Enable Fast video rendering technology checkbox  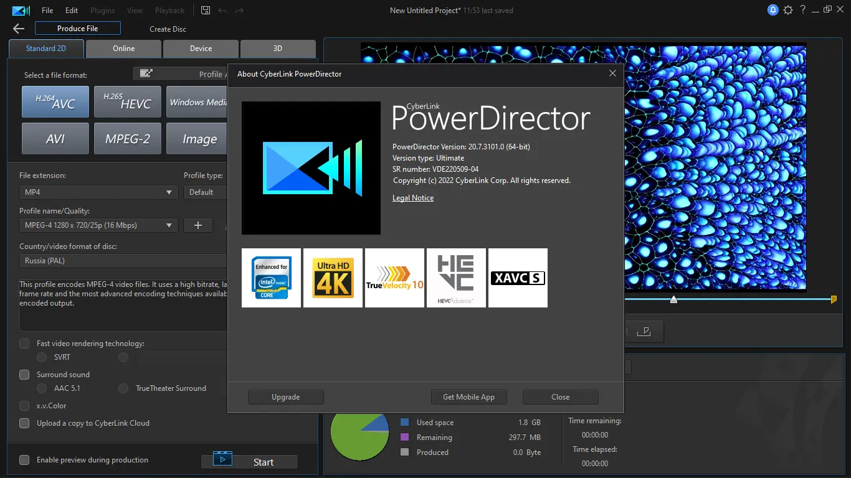24,344
